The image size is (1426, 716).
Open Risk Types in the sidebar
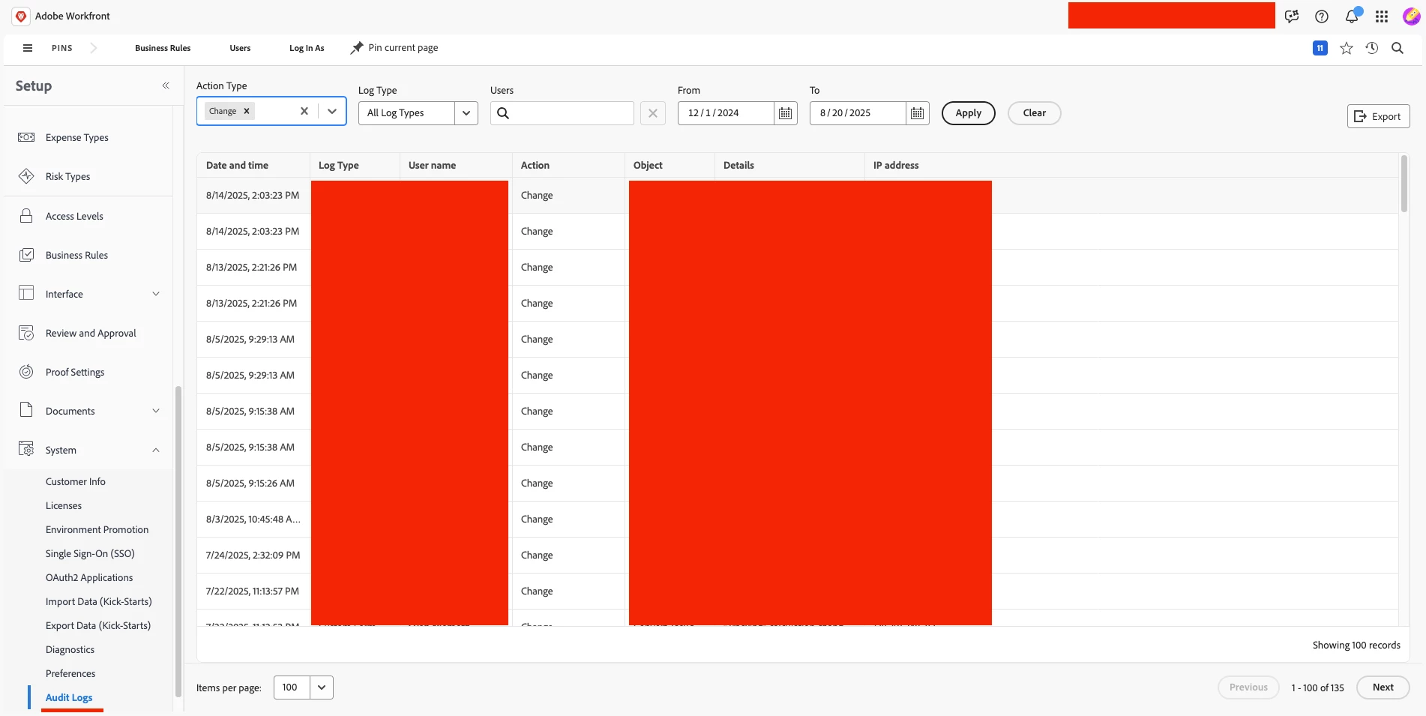[x=67, y=176]
